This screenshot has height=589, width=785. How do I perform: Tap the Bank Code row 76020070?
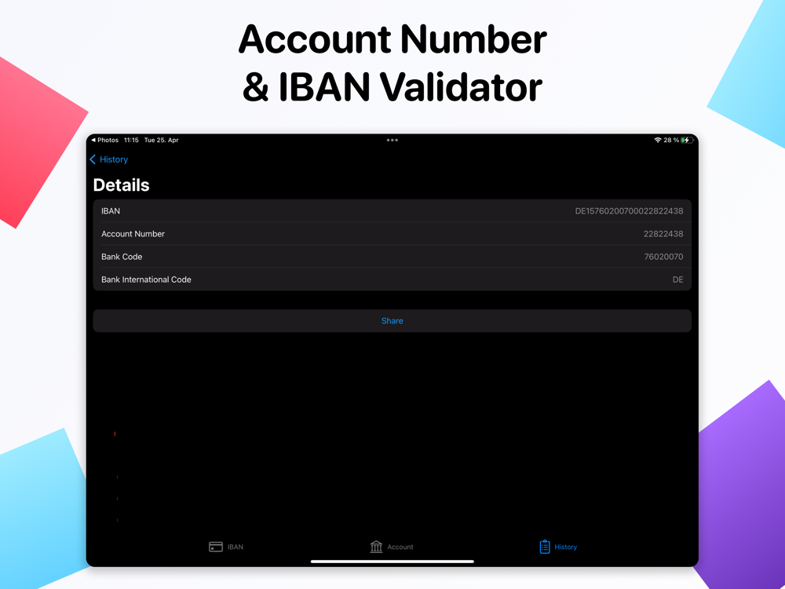coord(392,257)
